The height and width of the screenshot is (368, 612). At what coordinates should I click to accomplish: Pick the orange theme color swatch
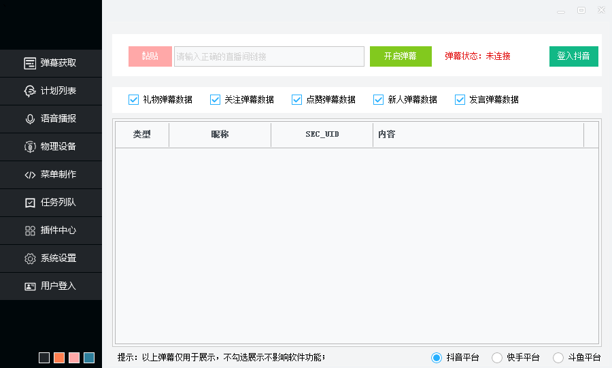(59, 358)
